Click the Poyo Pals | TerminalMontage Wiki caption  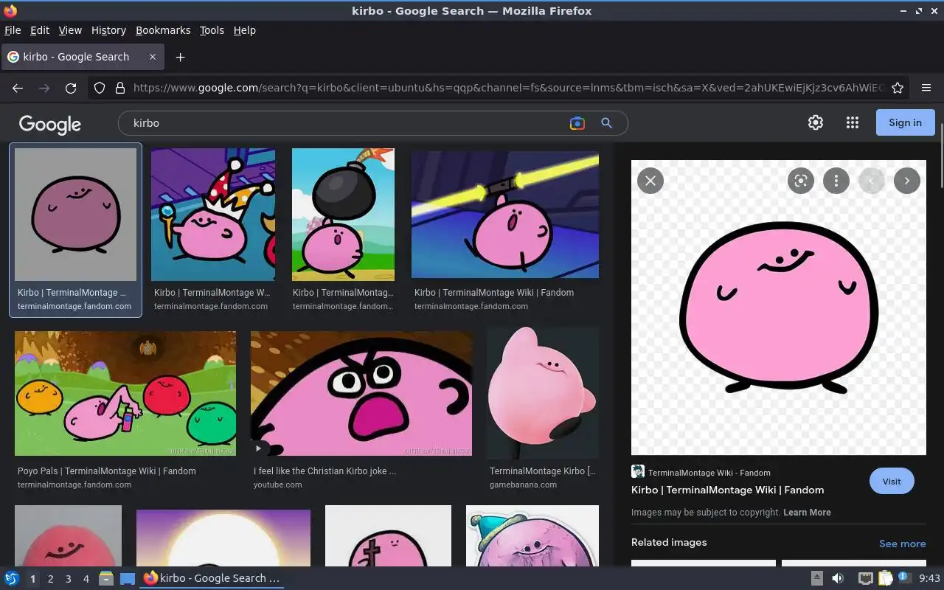(x=107, y=471)
